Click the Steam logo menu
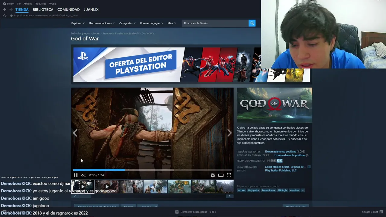Viewport: 386px width, 217px height. pos(8,4)
